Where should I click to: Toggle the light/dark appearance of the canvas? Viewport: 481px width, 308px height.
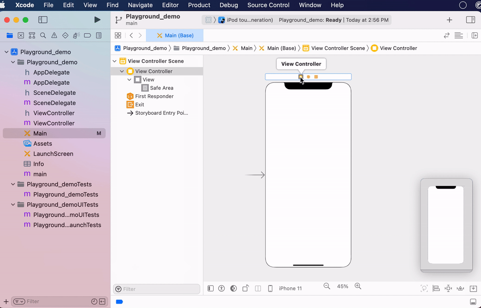click(234, 288)
